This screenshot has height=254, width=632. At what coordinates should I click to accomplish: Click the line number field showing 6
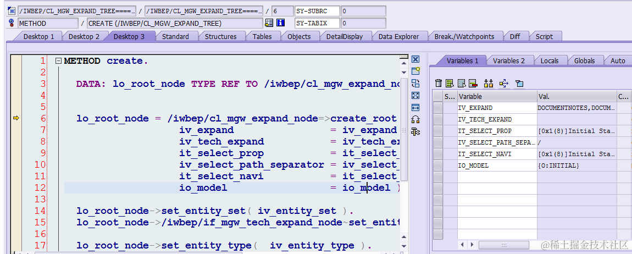pos(282,11)
